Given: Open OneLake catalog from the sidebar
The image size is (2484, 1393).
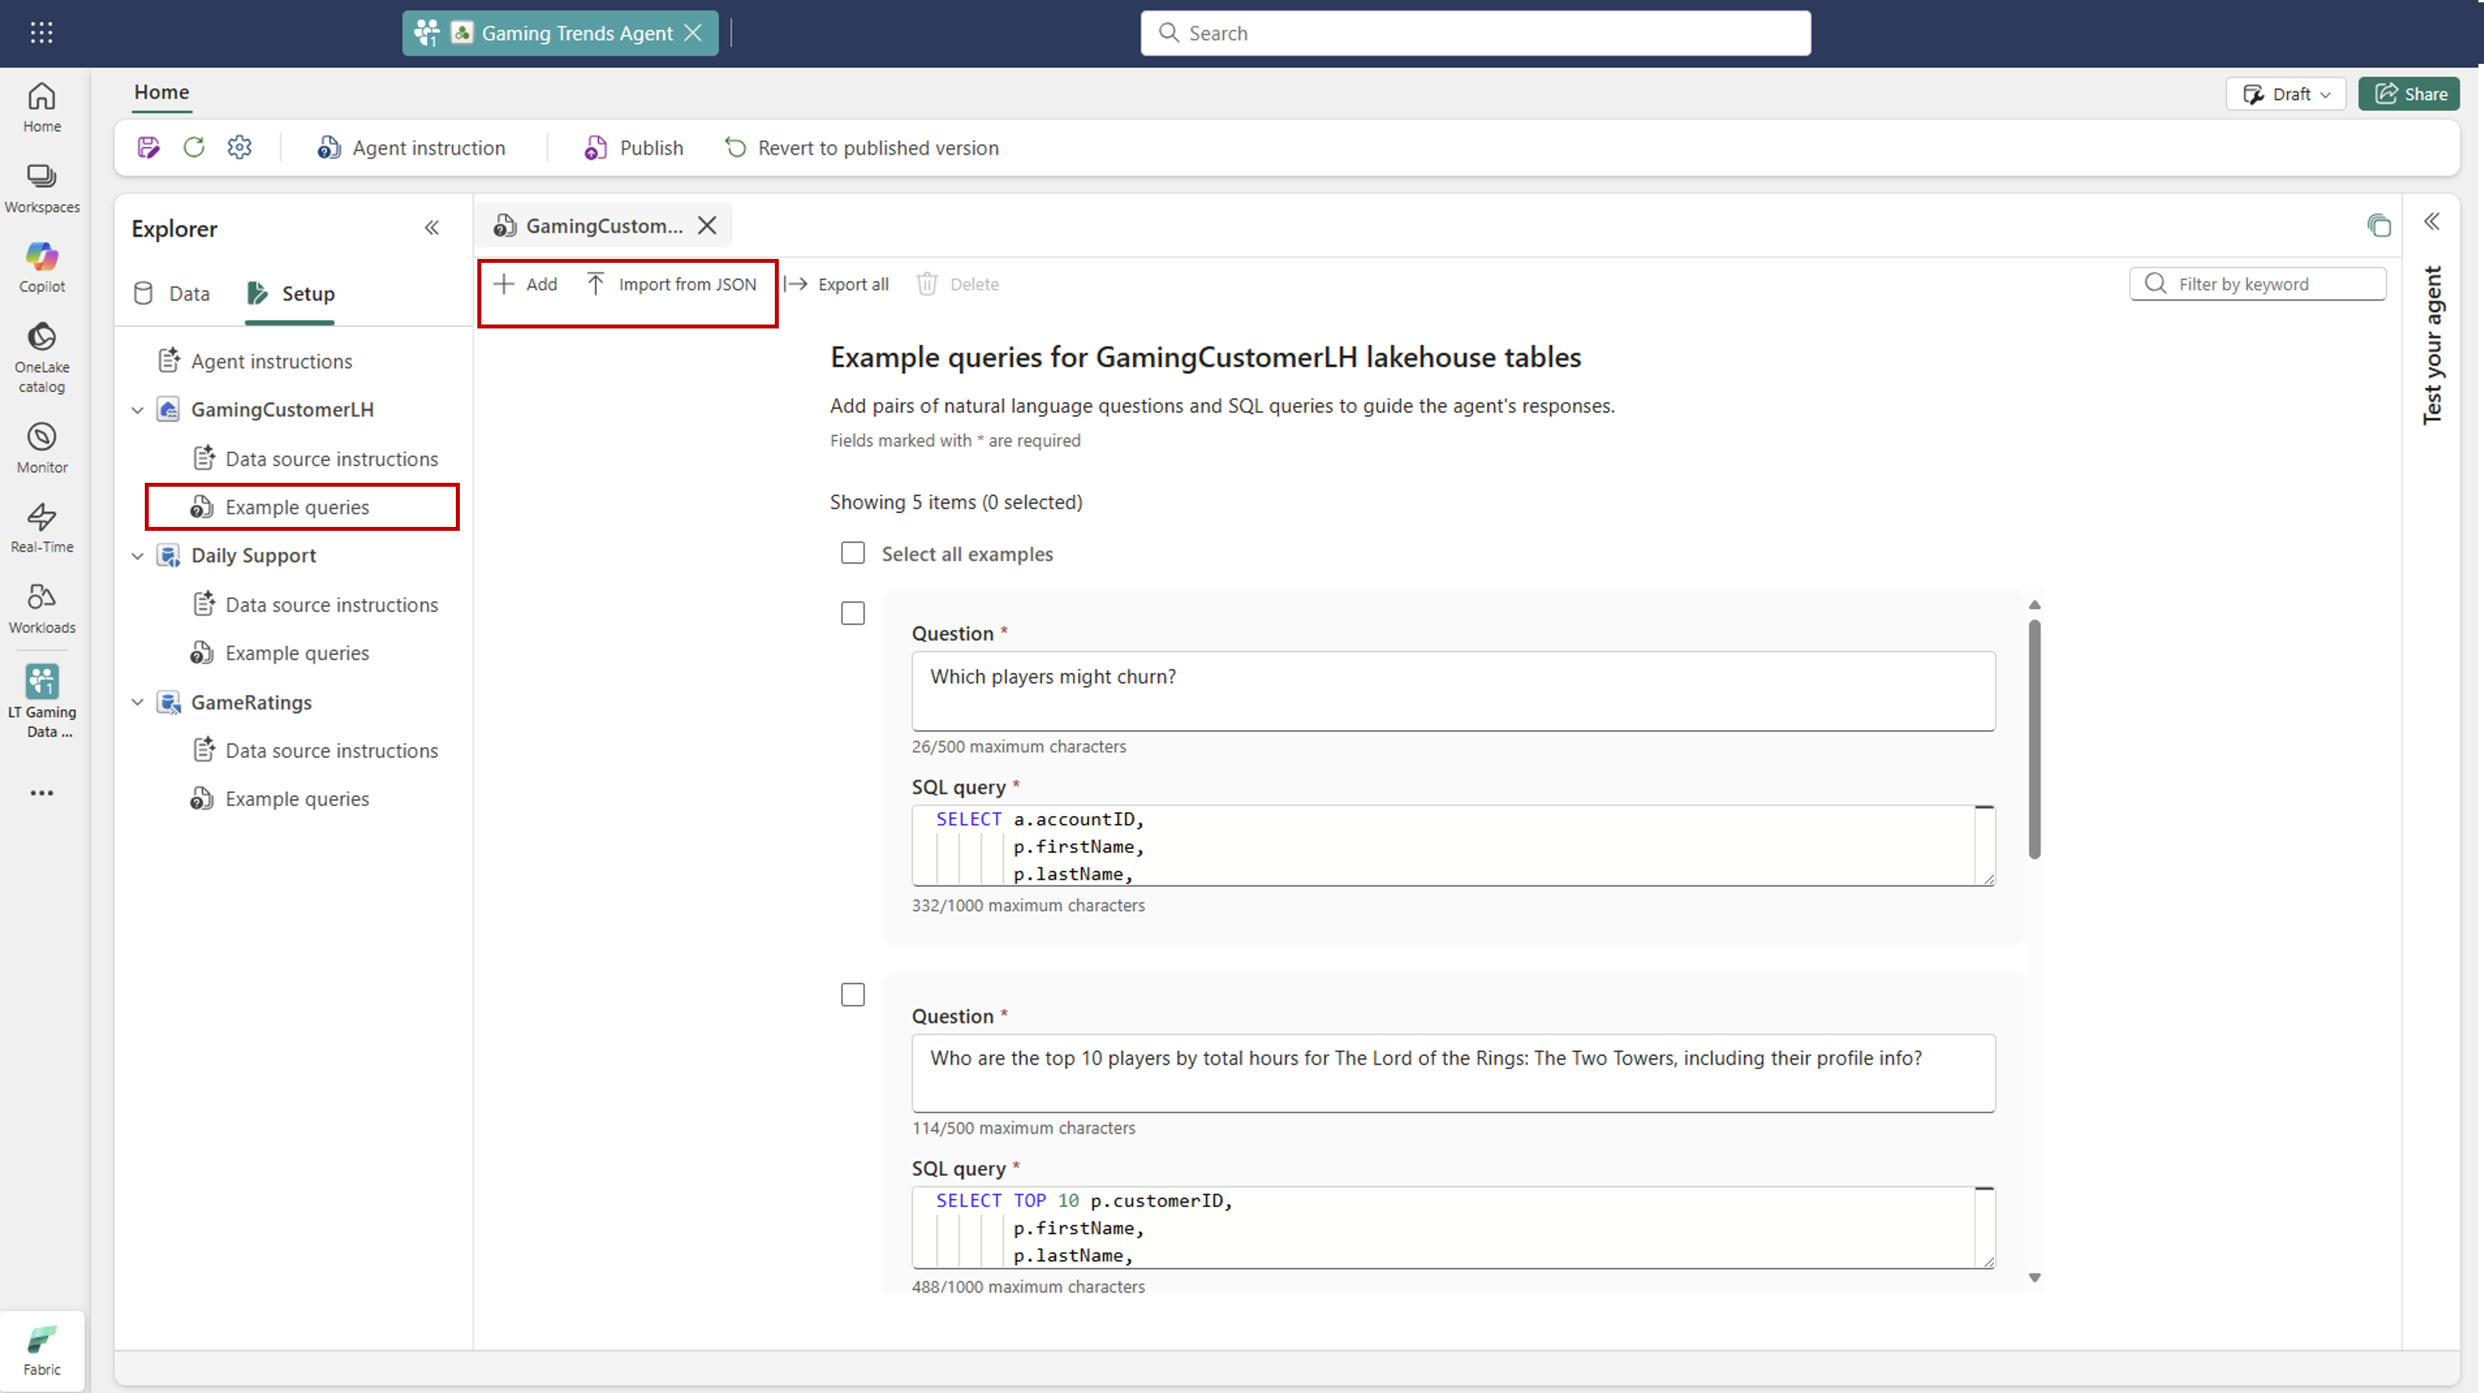Looking at the screenshot, I should 41,357.
